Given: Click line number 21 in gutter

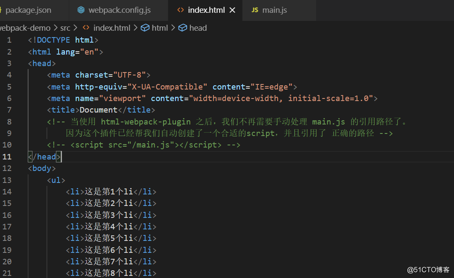Looking at the screenshot, I should point(7,273).
